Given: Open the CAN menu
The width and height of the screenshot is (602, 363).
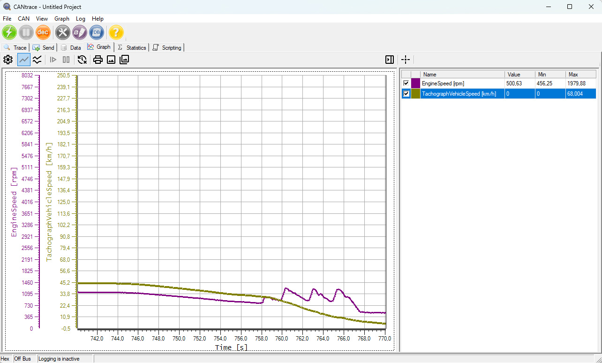Looking at the screenshot, I should pyautogui.click(x=23, y=19).
